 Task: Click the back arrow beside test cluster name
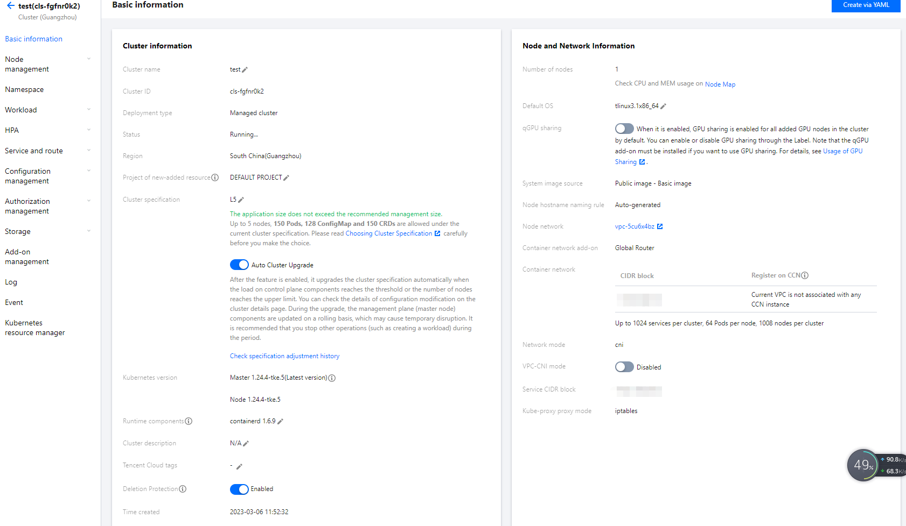(x=10, y=6)
